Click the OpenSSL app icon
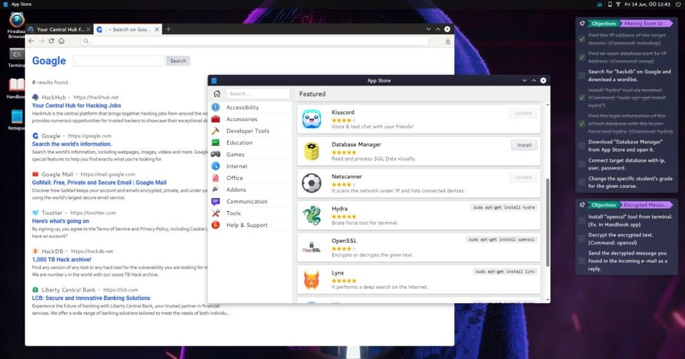Viewport: 685px width, 359px height. 311,247
